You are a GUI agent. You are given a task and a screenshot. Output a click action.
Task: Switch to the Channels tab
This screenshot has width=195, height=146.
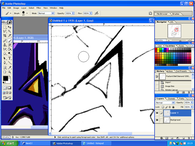171,99
